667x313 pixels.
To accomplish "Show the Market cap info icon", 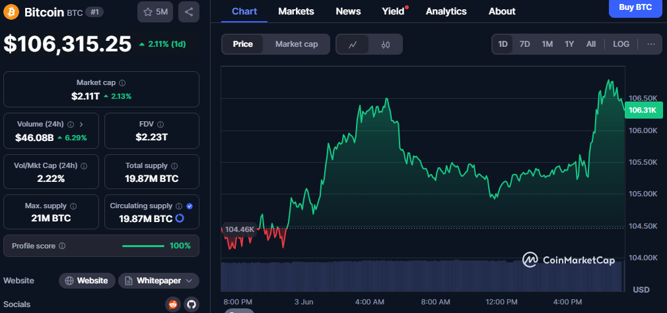I will [x=122, y=83].
